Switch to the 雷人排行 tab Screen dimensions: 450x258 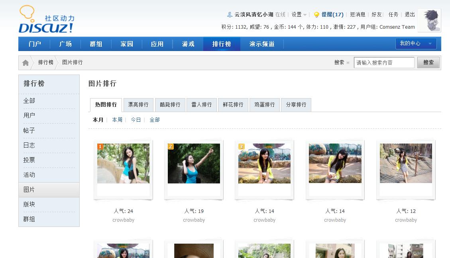(x=201, y=105)
